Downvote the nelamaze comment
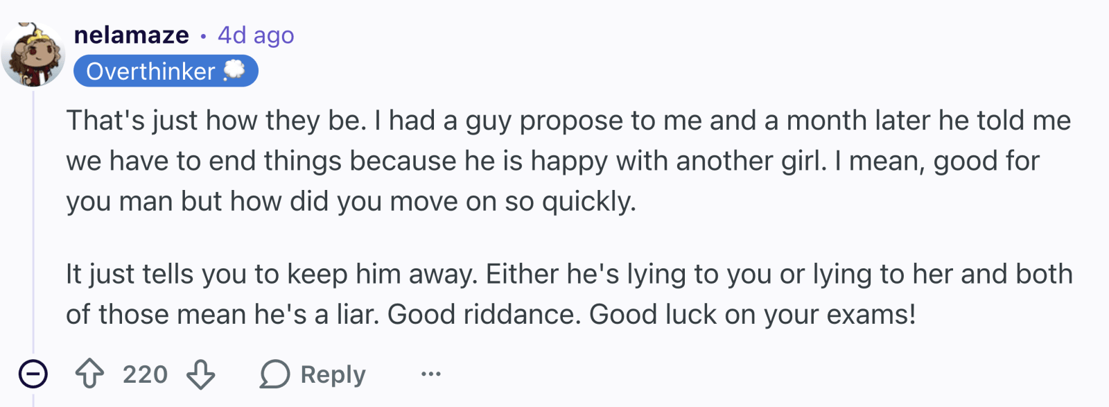This screenshot has height=407, width=1109. (201, 374)
